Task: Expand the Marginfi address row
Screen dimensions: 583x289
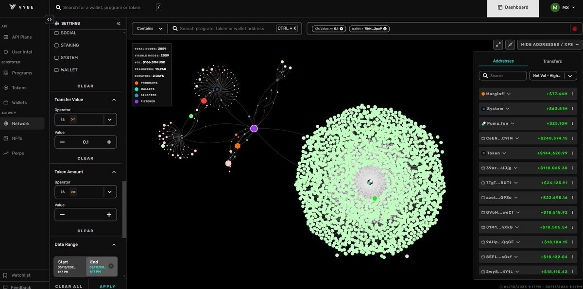Action: (x=508, y=94)
